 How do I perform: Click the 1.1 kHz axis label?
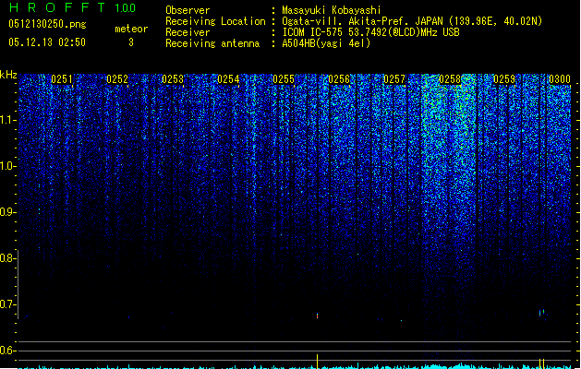tap(7, 120)
